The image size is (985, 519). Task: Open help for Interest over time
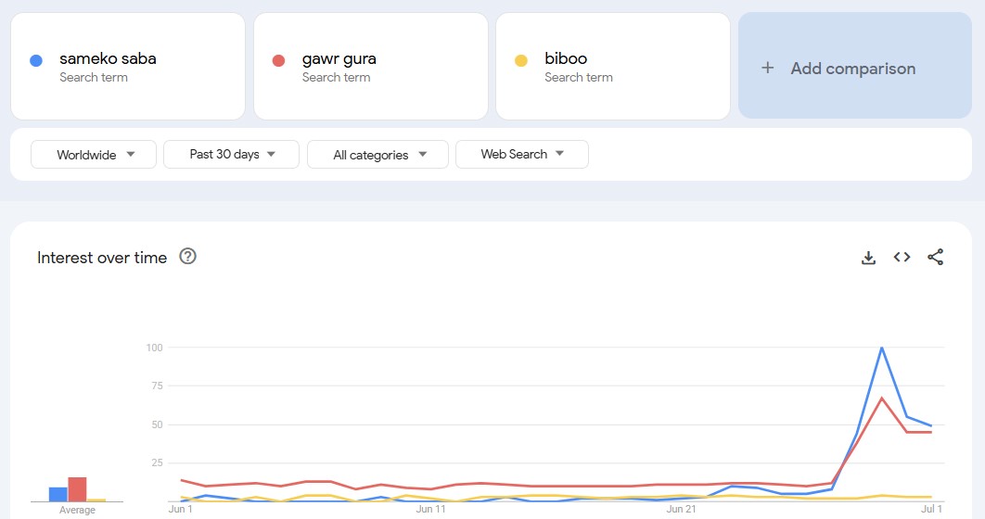coord(188,256)
